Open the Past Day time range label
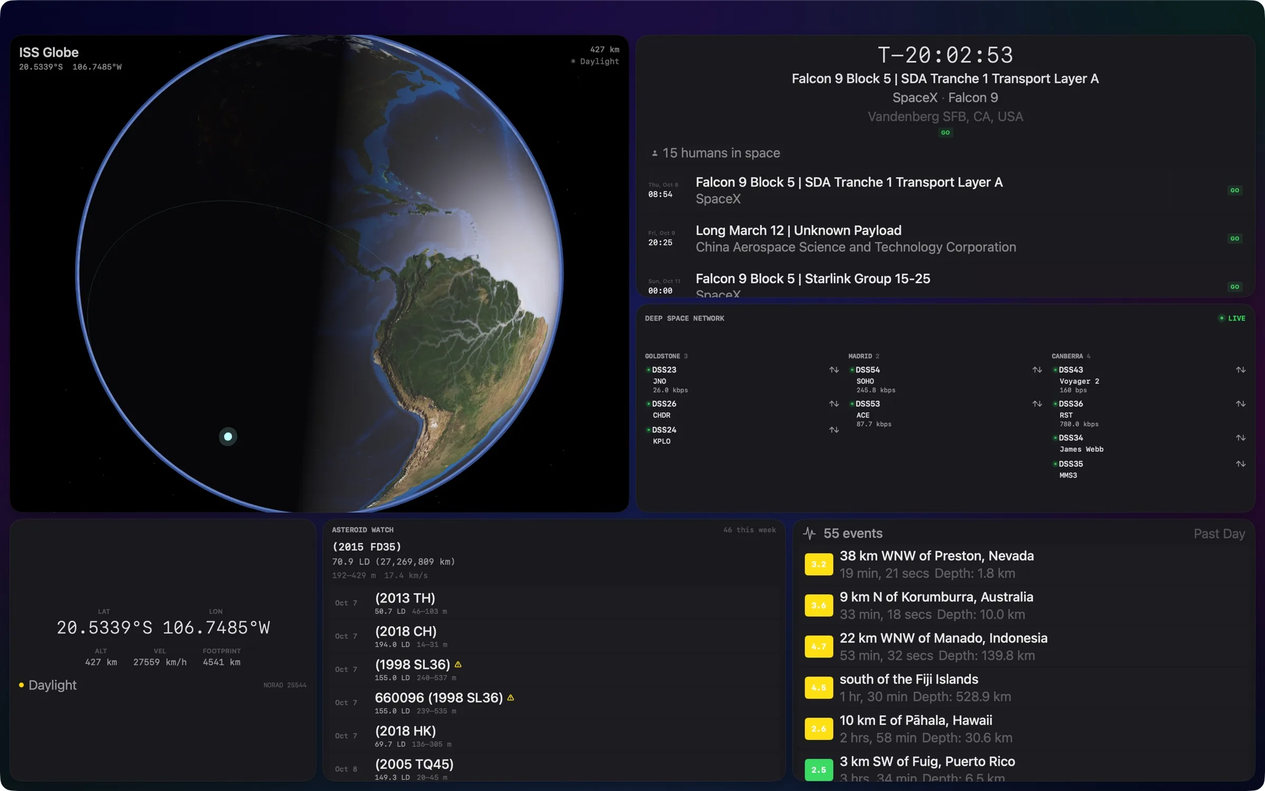This screenshot has height=791, width=1265. 1219,534
